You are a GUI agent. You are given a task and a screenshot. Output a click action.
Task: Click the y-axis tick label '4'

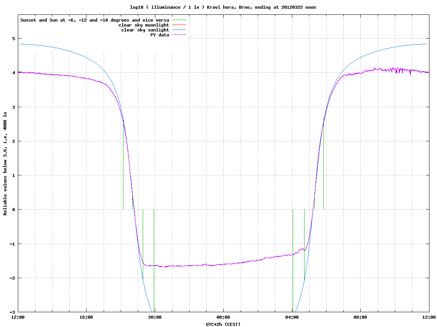point(13,73)
